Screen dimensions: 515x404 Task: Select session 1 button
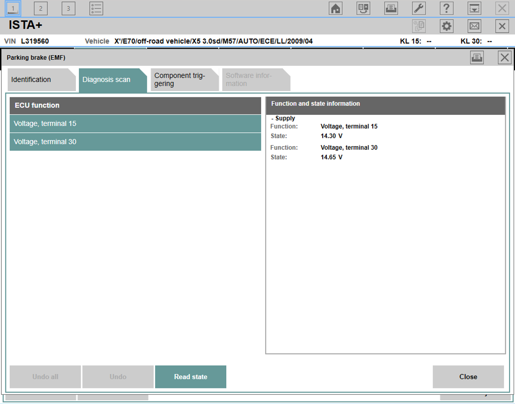click(x=13, y=8)
